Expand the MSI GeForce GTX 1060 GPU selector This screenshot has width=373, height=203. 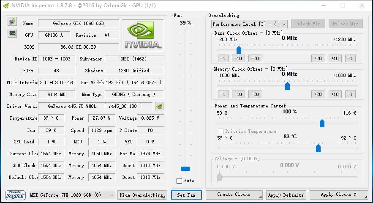coord(71,195)
